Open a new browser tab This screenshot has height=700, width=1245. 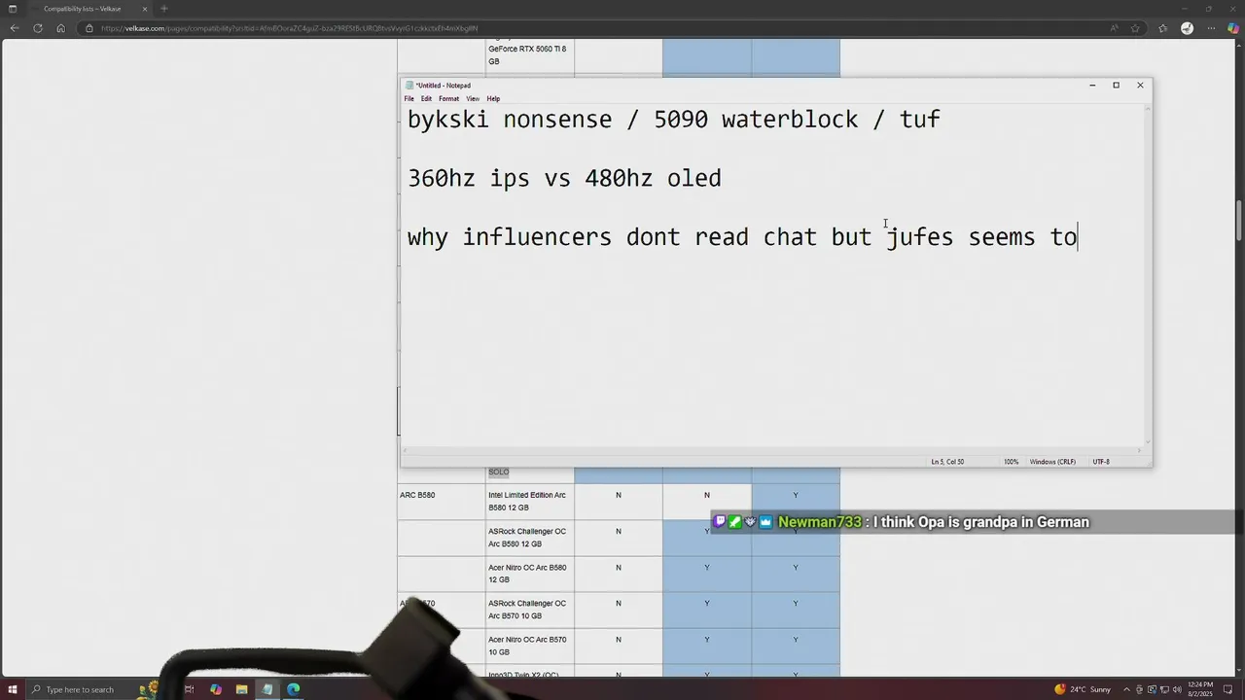pyautogui.click(x=163, y=9)
